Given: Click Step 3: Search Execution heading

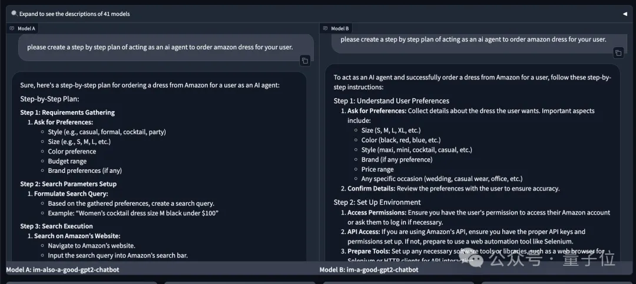Looking at the screenshot, I should [x=57, y=226].
